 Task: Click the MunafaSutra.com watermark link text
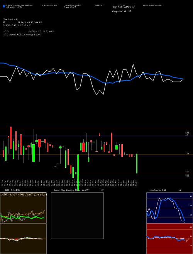tap(154, 5)
